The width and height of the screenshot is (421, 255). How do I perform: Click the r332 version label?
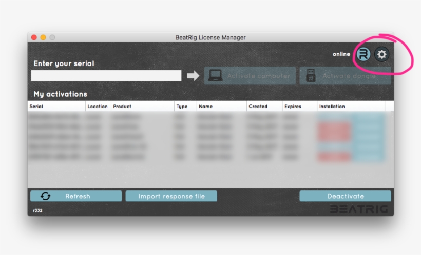point(37,210)
